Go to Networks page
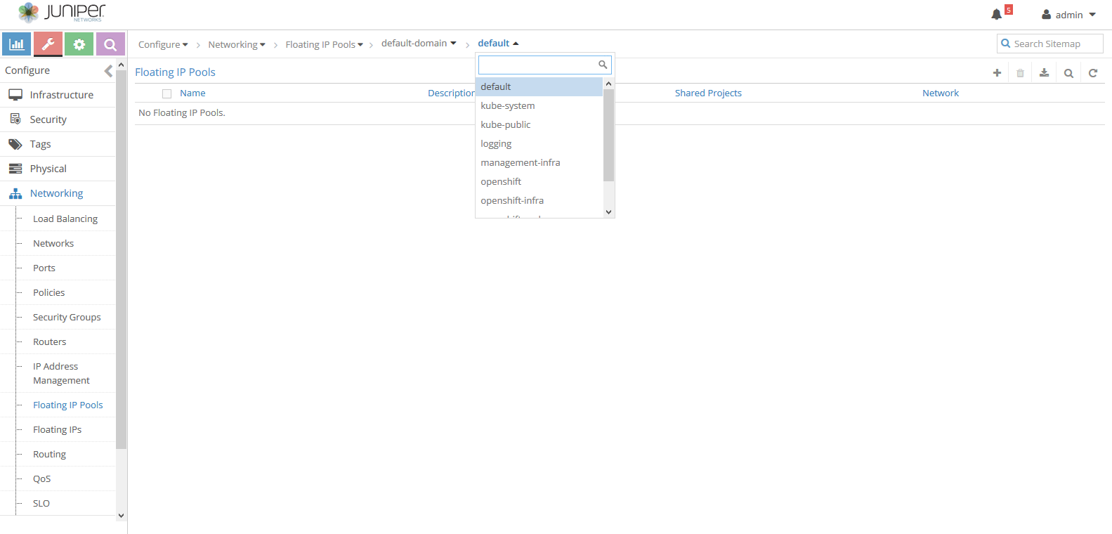The image size is (1112, 534). [x=53, y=244]
